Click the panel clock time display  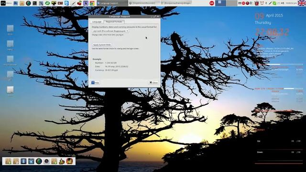click(291, 3)
